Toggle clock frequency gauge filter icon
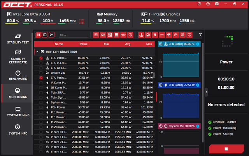The height and width of the screenshot is (156, 249). [175, 35]
